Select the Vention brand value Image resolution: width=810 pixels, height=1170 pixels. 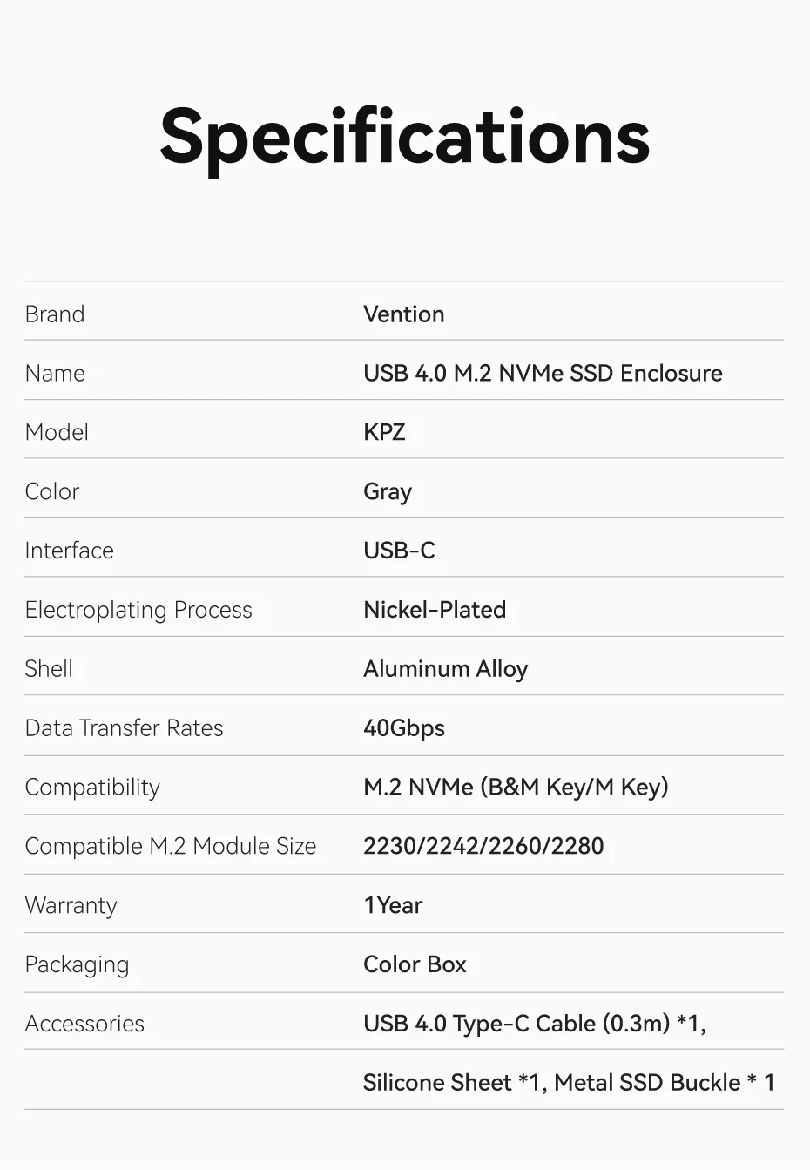pos(404,314)
